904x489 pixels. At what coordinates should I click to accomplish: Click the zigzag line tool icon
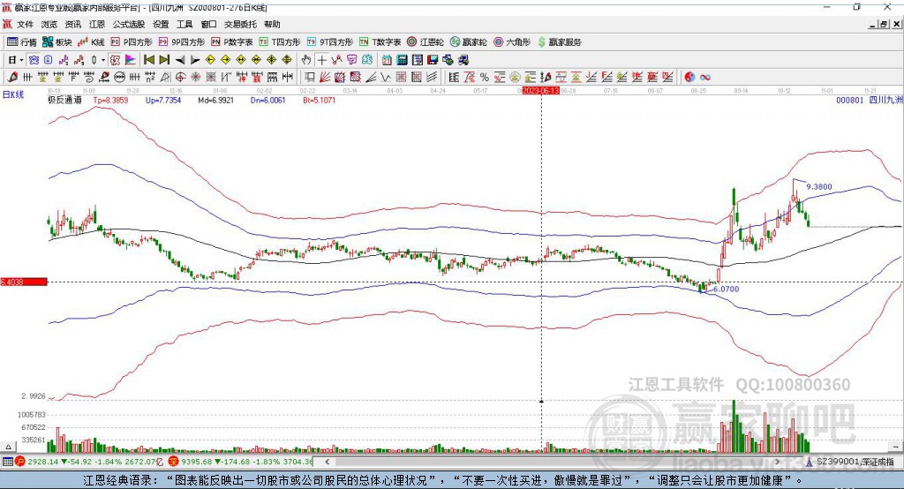pos(387,77)
